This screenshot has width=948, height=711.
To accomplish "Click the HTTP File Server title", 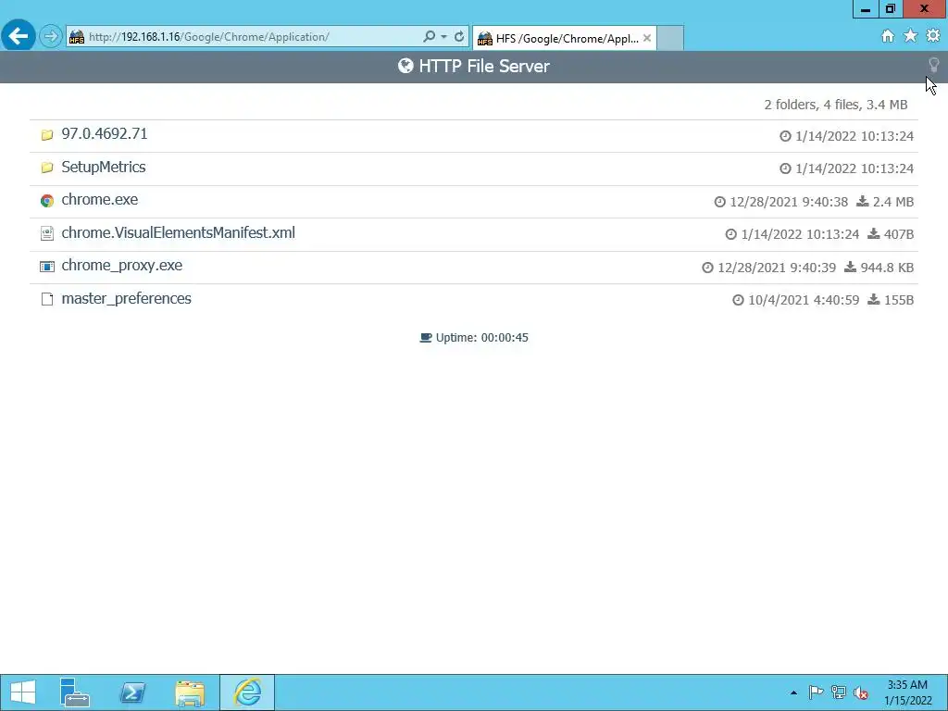I will tap(483, 66).
